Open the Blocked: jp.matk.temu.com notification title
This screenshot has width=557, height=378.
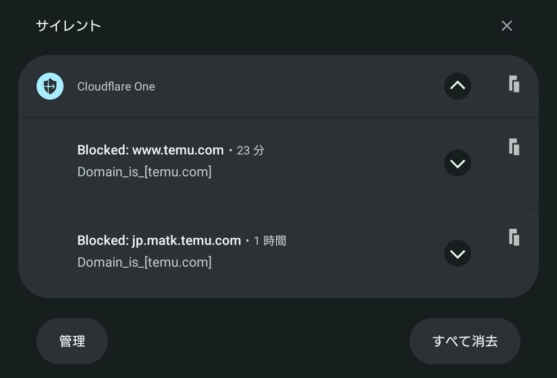[159, 240]
